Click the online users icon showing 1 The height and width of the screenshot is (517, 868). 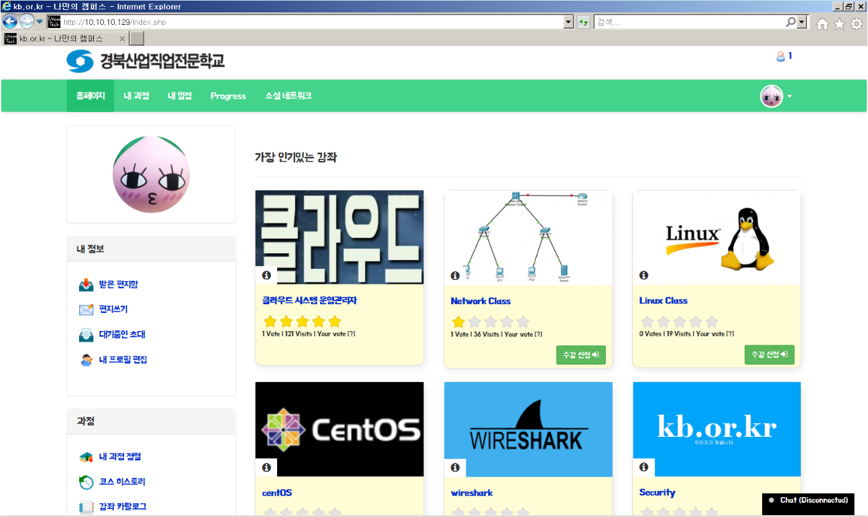[x=784, y=56]
